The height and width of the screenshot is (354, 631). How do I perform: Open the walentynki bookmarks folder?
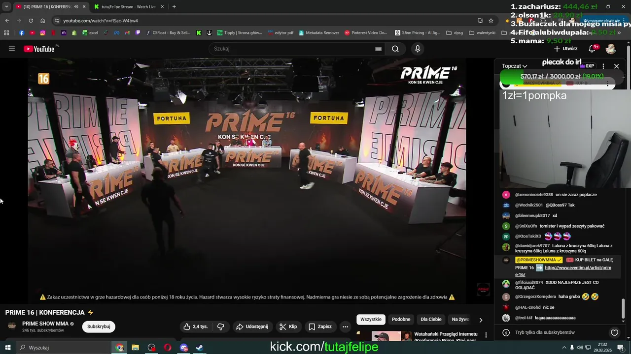pos(482,33)
